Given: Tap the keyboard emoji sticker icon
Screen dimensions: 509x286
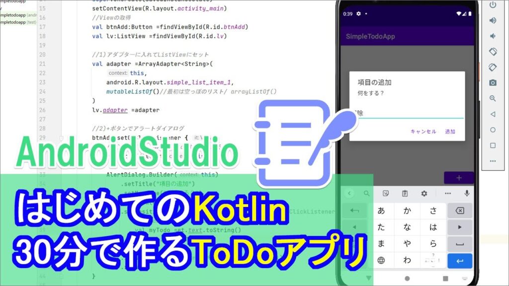Looking at the screenshot, I should tap(386, 193).
